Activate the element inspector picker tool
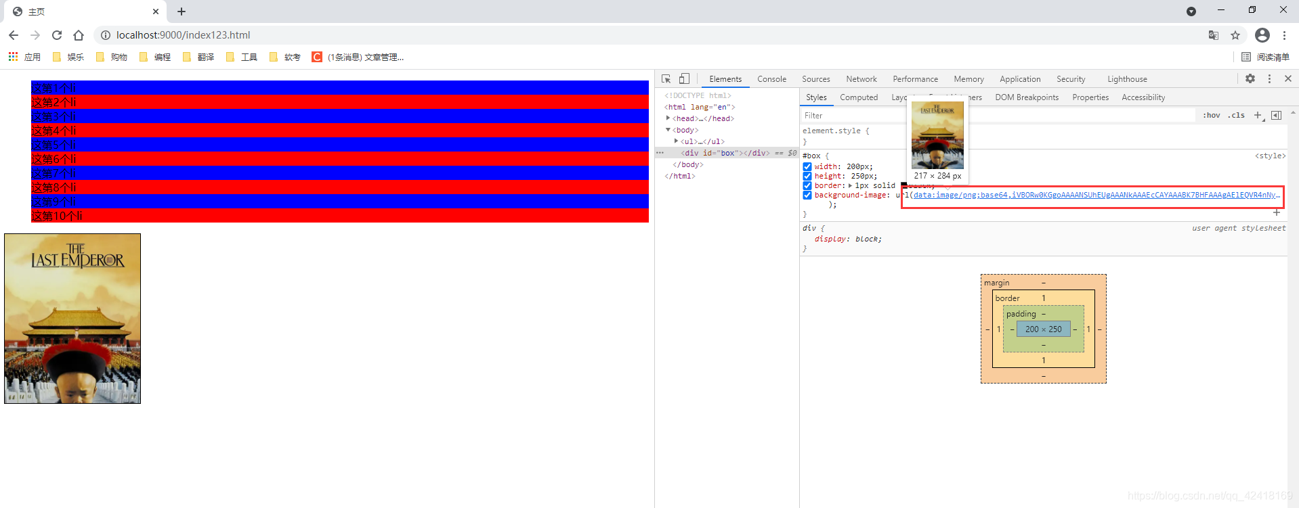The image size is (1299, 508). click(666, 78)
